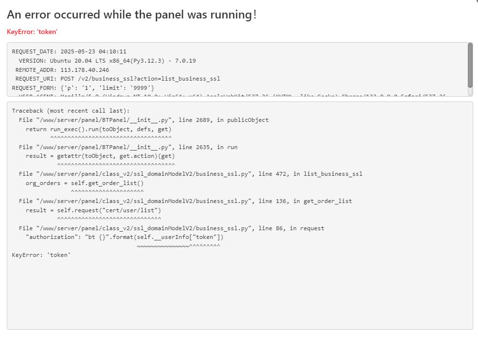Click the final KeyError line in traceback
The height and width of the screenshot is (338, 478).
(x=41, y=255)
